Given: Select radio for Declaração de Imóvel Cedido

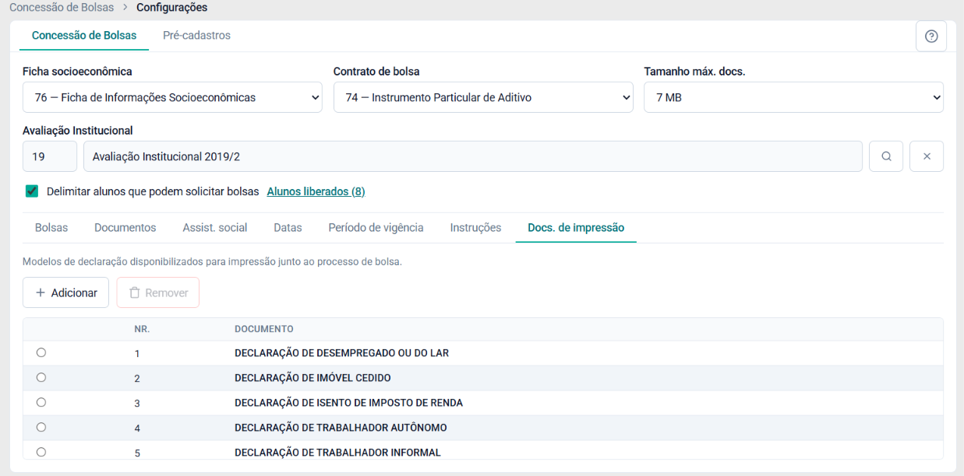Looking at the screenshot, I should click(41, 377).
